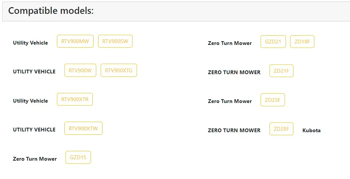Viewport: 350px width, 179px height.
Task: Click the Compatible models heading
Action: click(x=51, y=11)
